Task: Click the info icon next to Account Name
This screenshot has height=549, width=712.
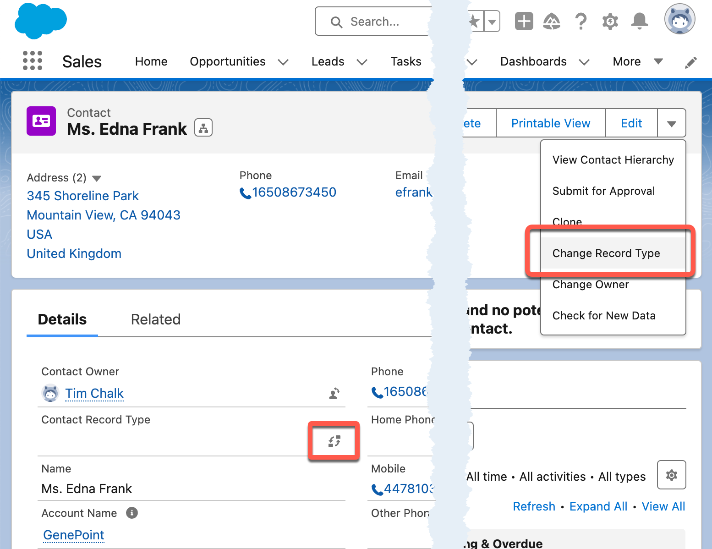Action: coord(132,513)
